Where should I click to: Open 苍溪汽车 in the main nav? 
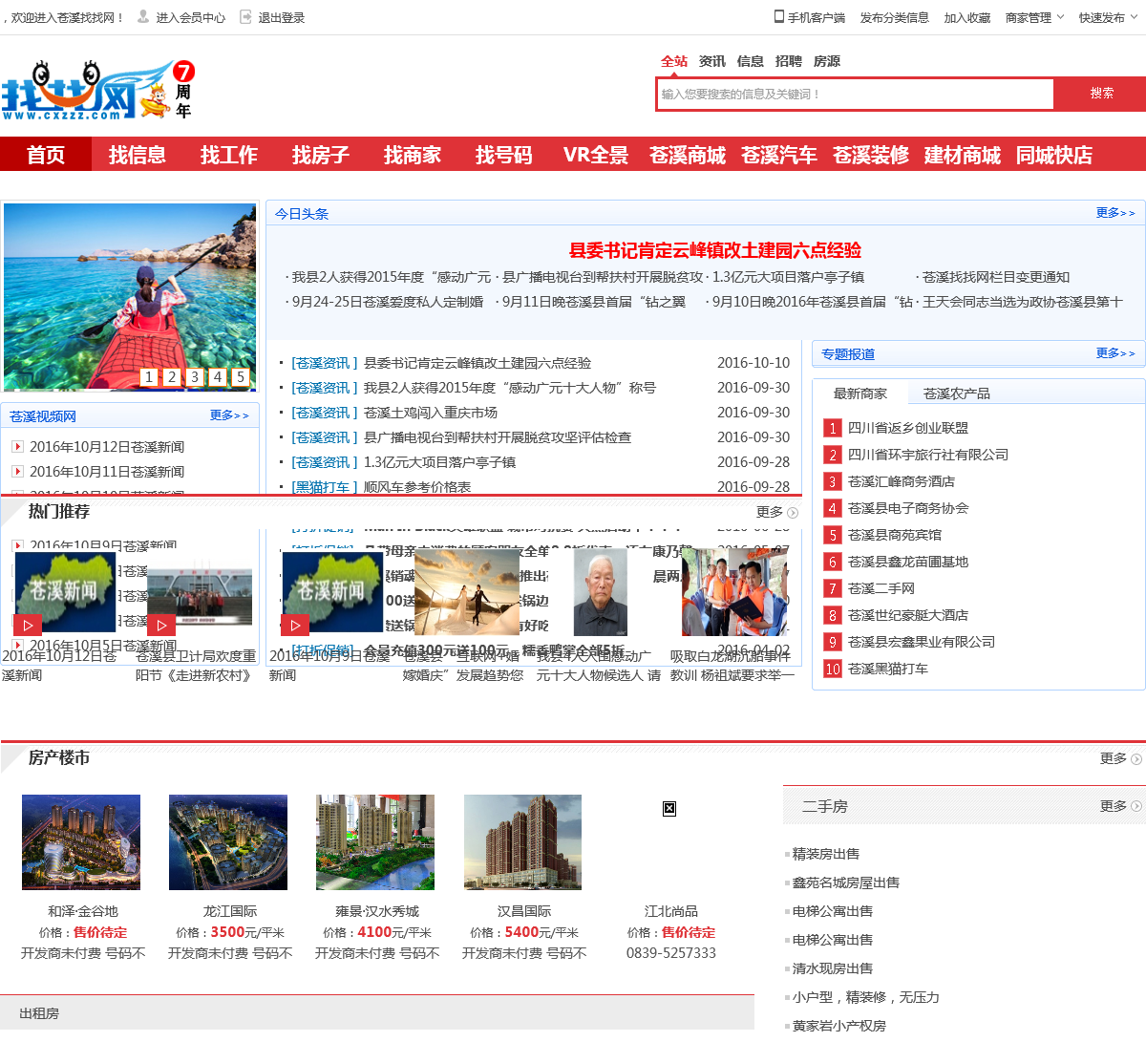point(779,154)
